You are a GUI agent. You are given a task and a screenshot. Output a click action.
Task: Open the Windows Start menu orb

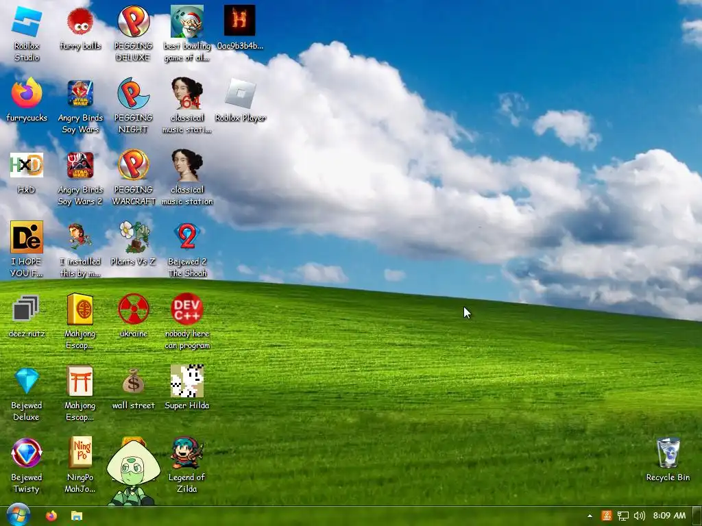point(19,515)
